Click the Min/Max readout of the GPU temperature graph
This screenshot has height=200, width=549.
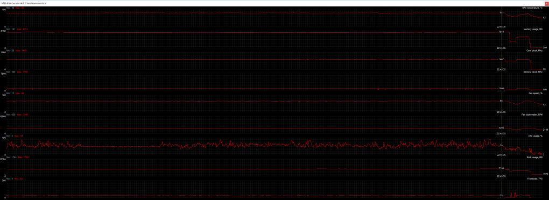(x=15, y=8)
